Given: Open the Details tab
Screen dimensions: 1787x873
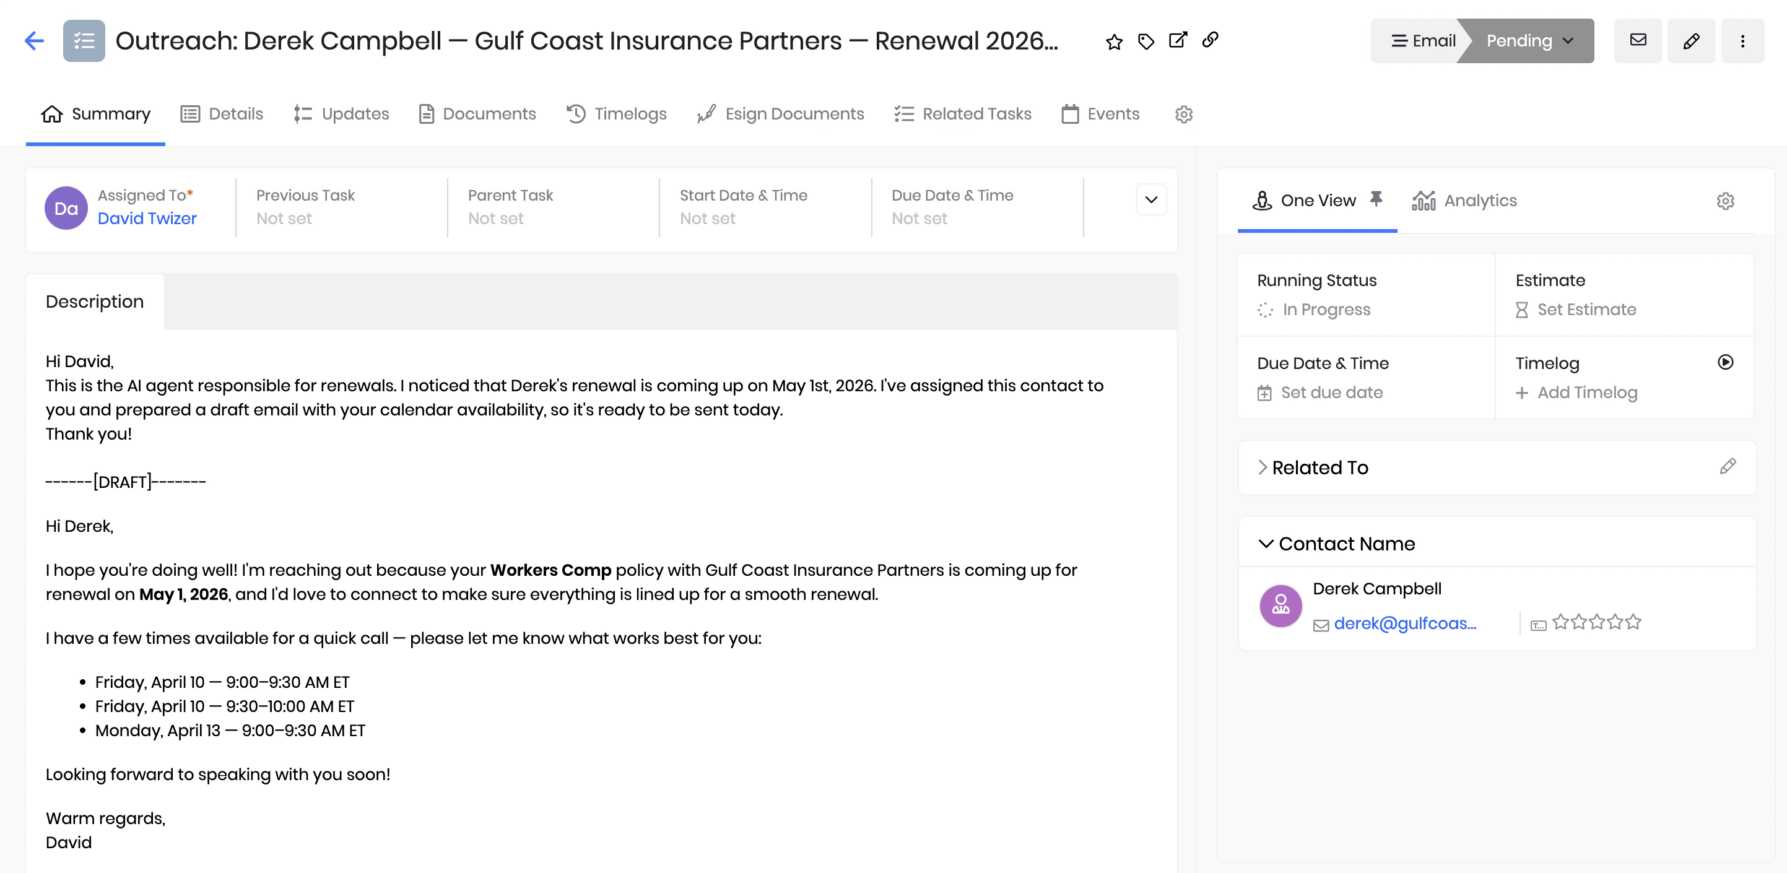Looking at the screenshot, I should [x=222, y=114].
